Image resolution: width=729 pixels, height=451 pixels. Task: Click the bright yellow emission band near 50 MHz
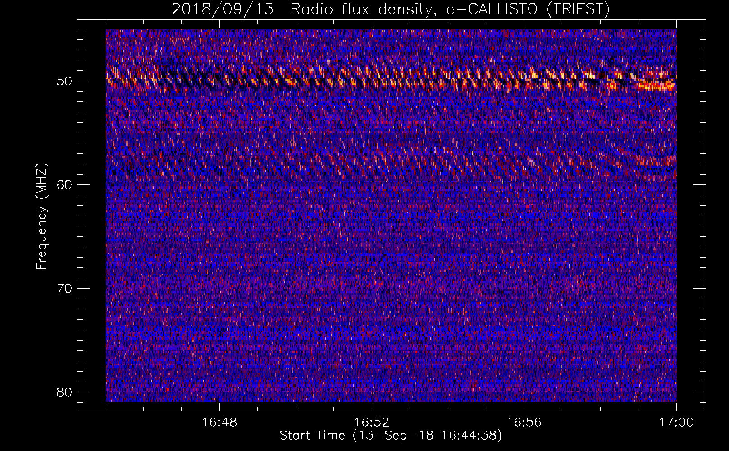click(x=391, y=78)
